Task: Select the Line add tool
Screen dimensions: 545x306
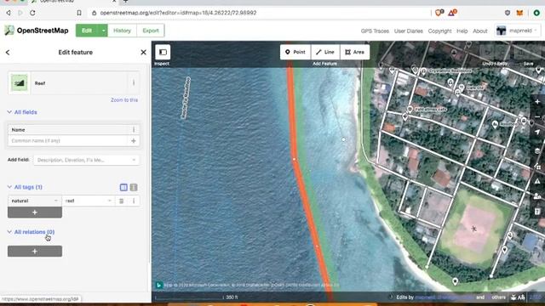Action: click(325, 52)
